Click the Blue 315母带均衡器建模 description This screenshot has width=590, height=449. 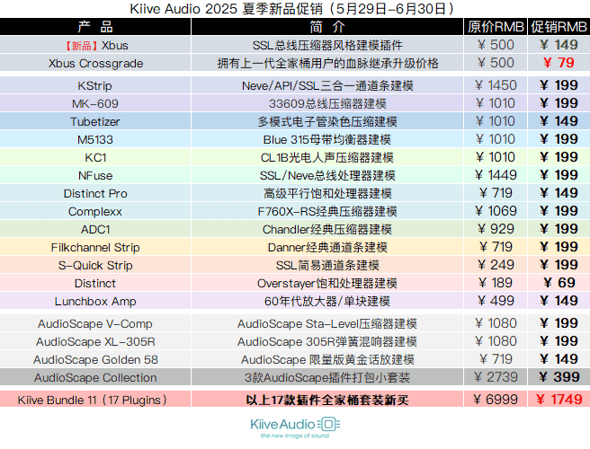coord(327,140)
